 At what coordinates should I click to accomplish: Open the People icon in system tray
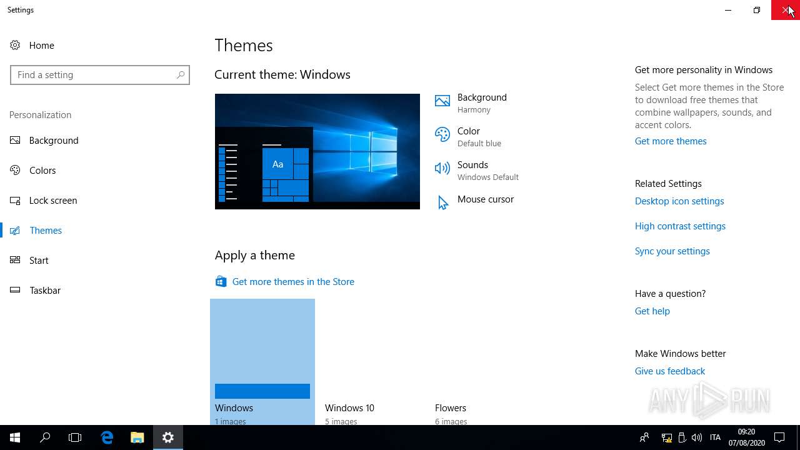pos(644,437)
